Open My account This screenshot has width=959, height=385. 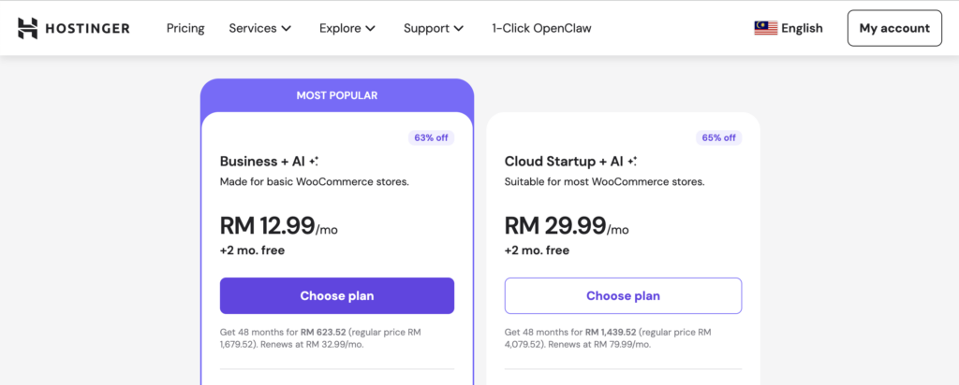(894, 28)
